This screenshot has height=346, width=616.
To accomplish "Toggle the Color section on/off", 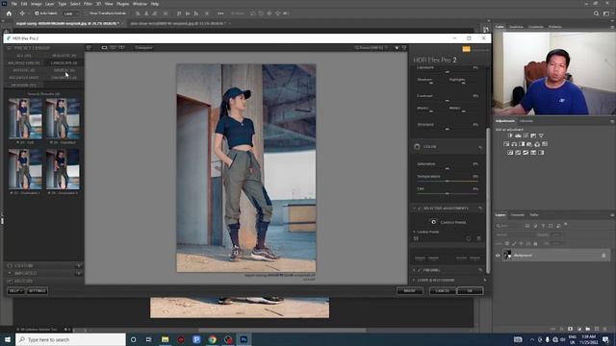I will (x=417, y=147).
